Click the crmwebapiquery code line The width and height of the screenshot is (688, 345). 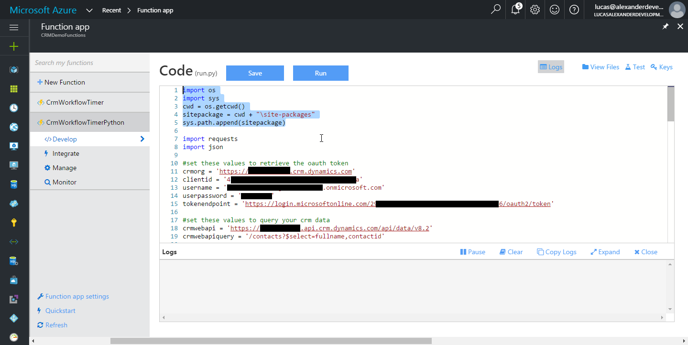click(x=283, y=236)
